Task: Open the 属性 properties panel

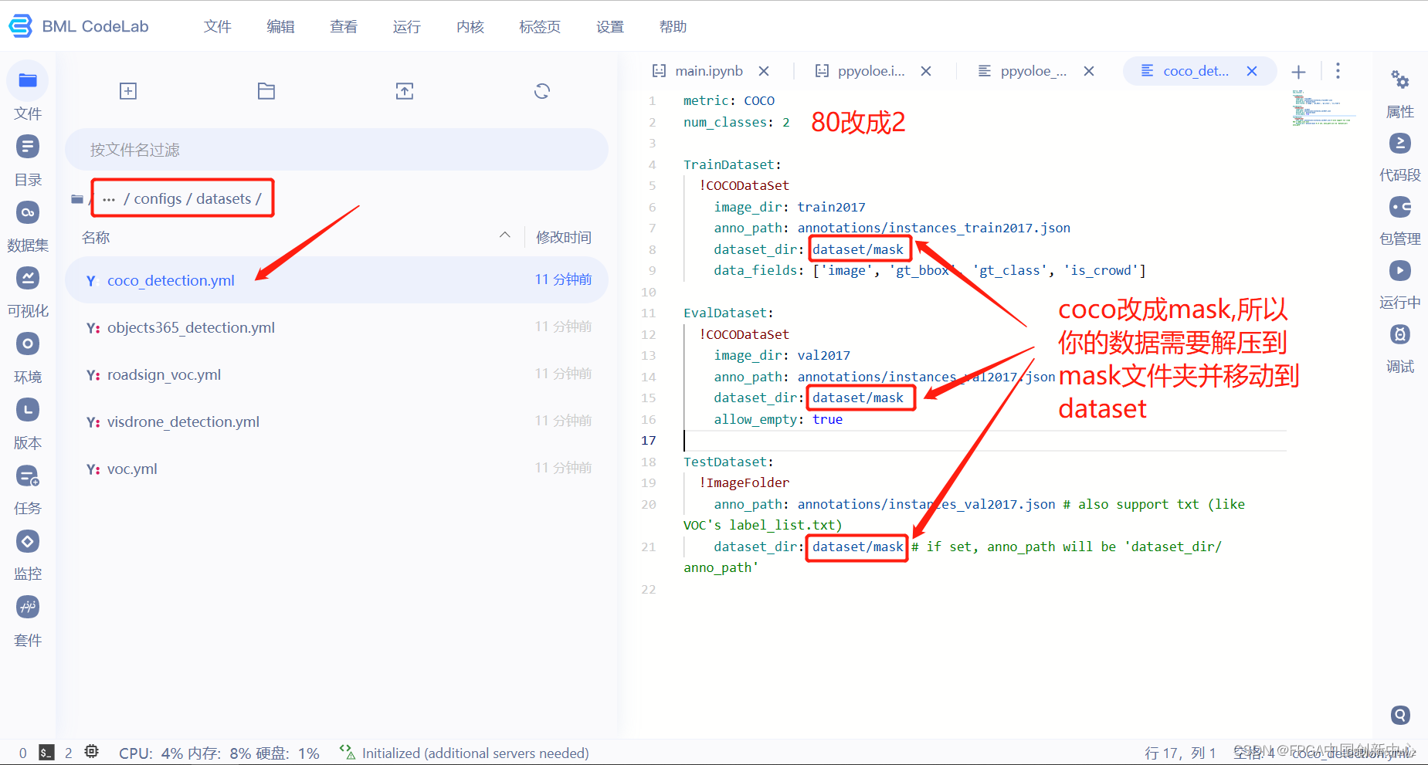Action: tap(1400, 93)
